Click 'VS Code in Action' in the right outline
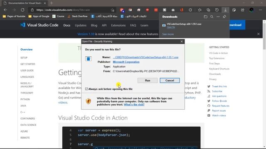The width and height of the screenshot is (266, 149). click(x=218, y=53)
